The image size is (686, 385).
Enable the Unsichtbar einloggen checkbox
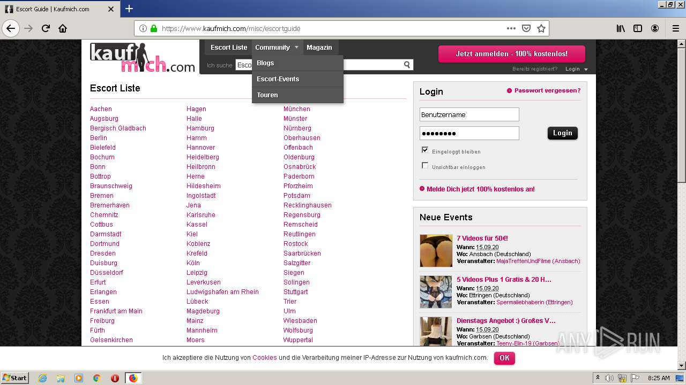click(x=425, y=165)
